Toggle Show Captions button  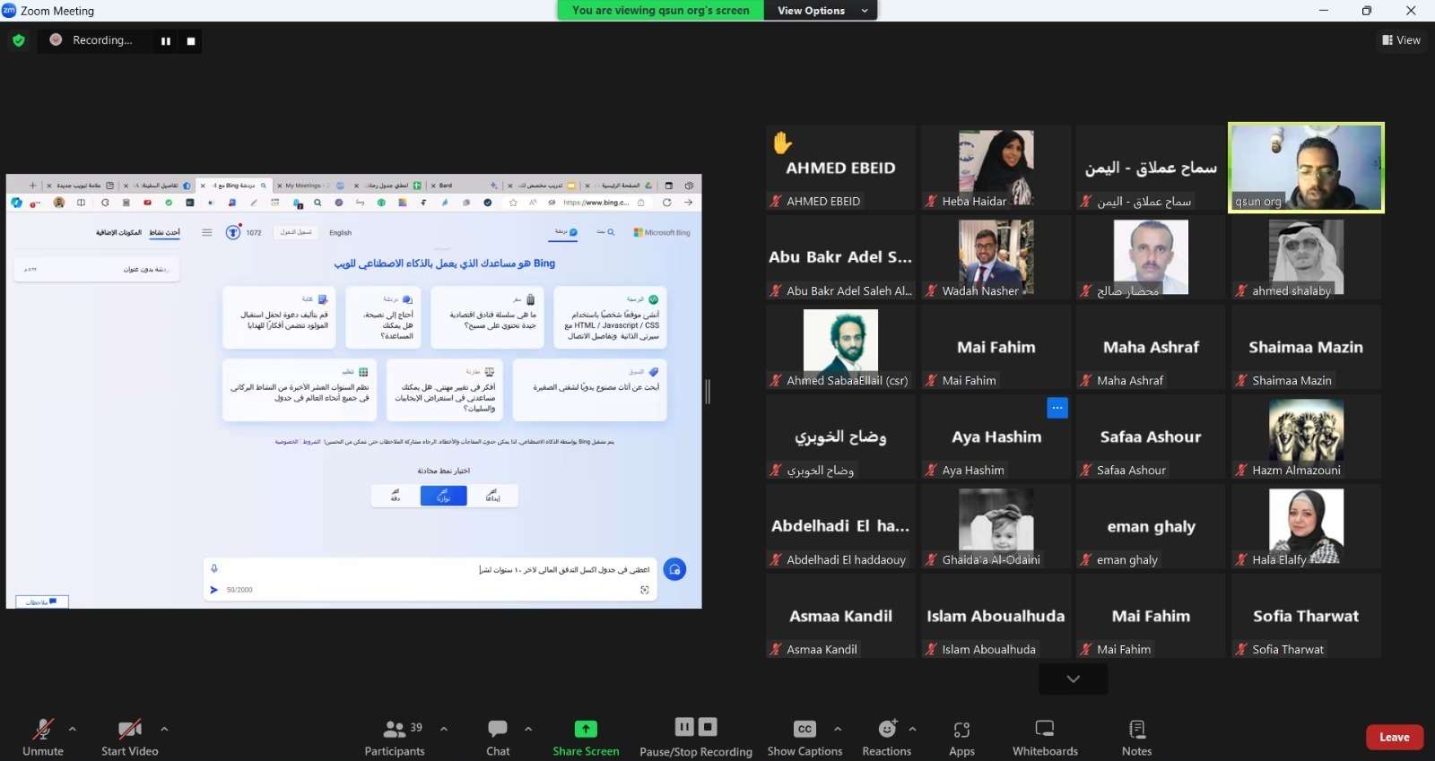click(804, 729)
